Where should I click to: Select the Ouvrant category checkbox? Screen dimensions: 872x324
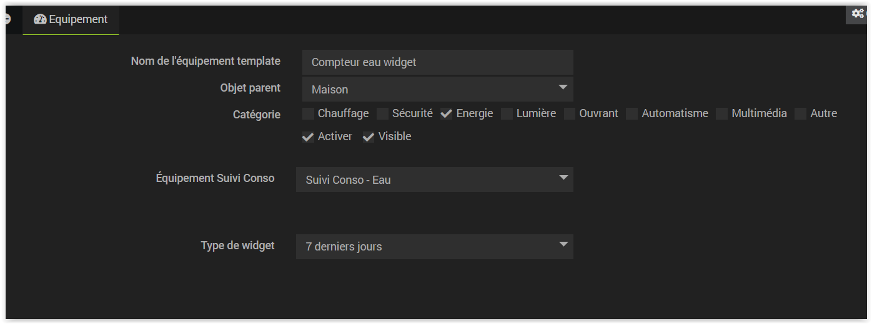click(570, 113)
